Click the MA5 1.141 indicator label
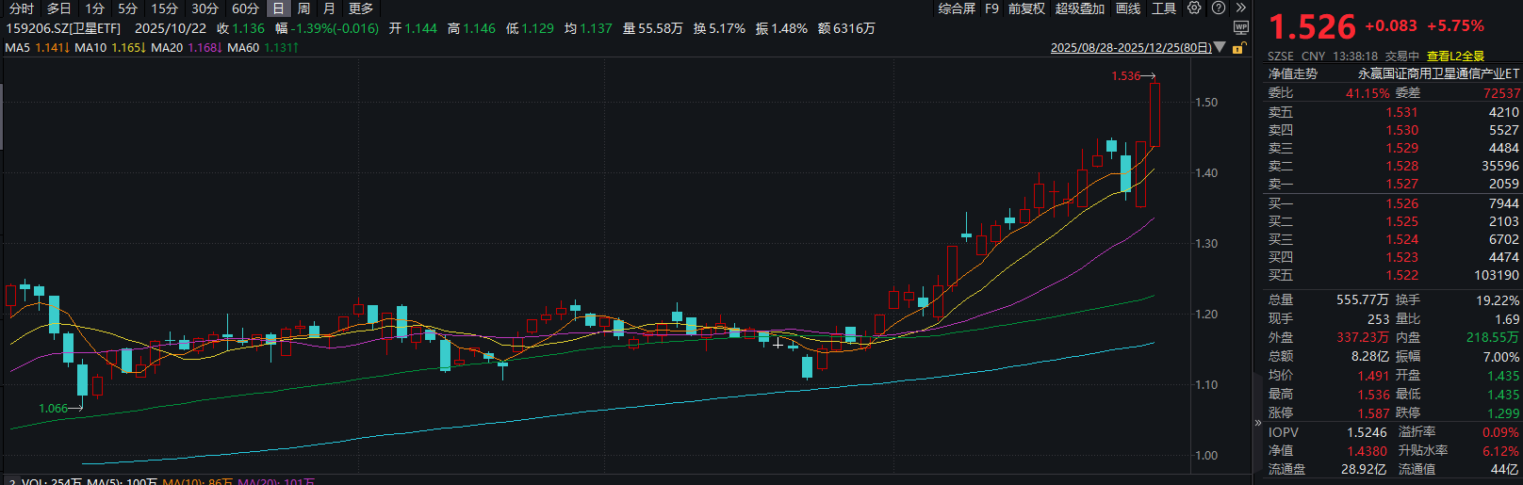Screen dimensions: 1523x485 click(37, 47)
